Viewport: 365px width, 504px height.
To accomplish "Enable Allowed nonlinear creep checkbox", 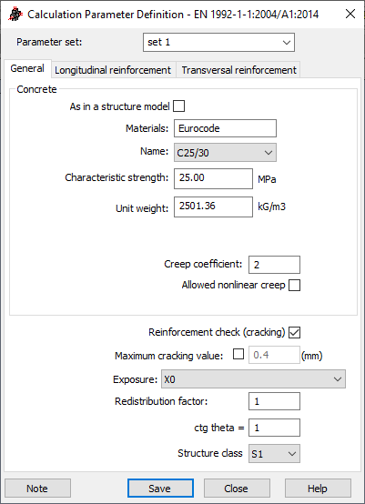I will pyautogui.click(x=294, y=285).
